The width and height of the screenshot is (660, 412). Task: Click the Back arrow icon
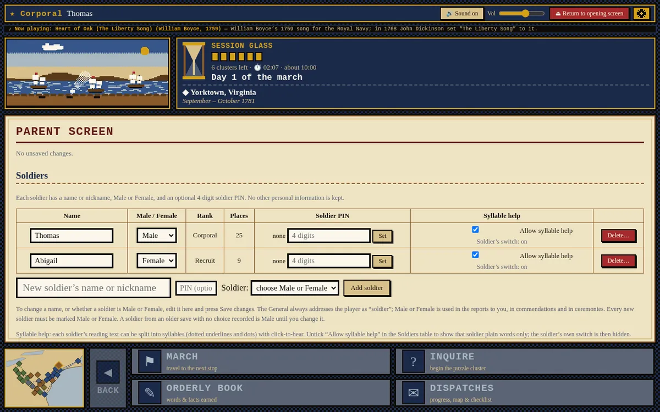(108, 372)
